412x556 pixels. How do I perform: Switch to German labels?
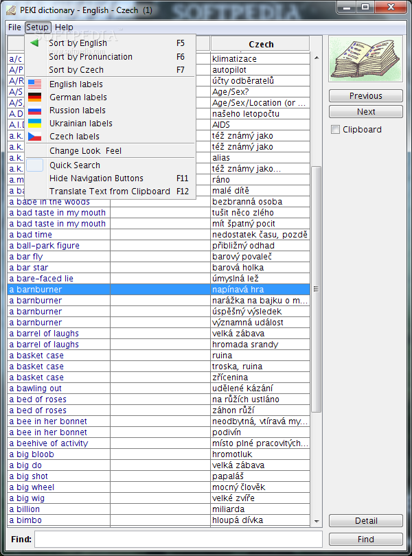[111, 97]
